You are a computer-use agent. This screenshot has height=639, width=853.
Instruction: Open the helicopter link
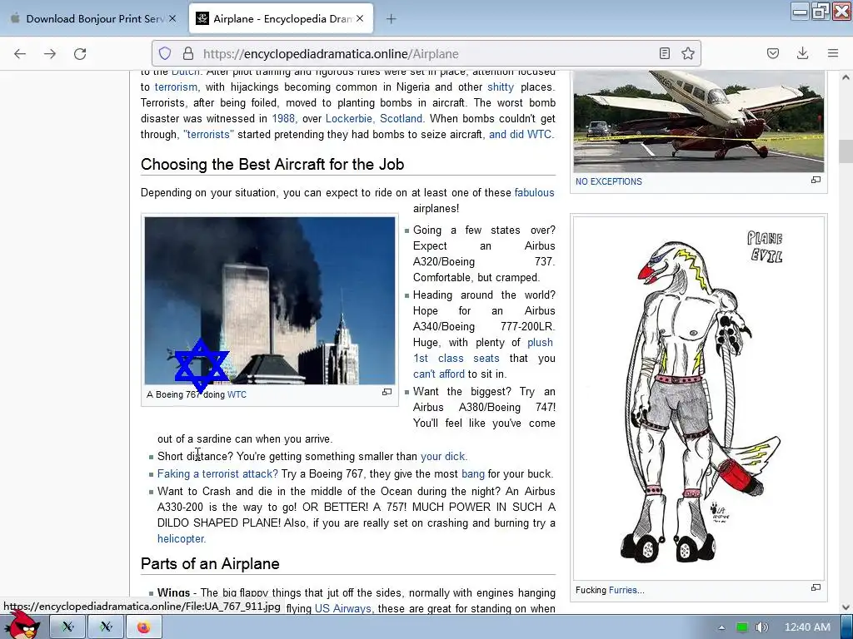pyautogui.click(x=181, y=538)
